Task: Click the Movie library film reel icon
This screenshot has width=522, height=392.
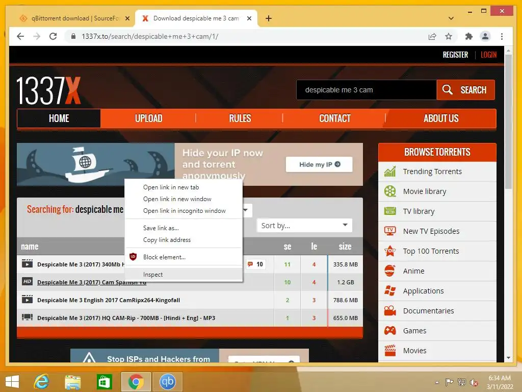Action: point(390,191)
